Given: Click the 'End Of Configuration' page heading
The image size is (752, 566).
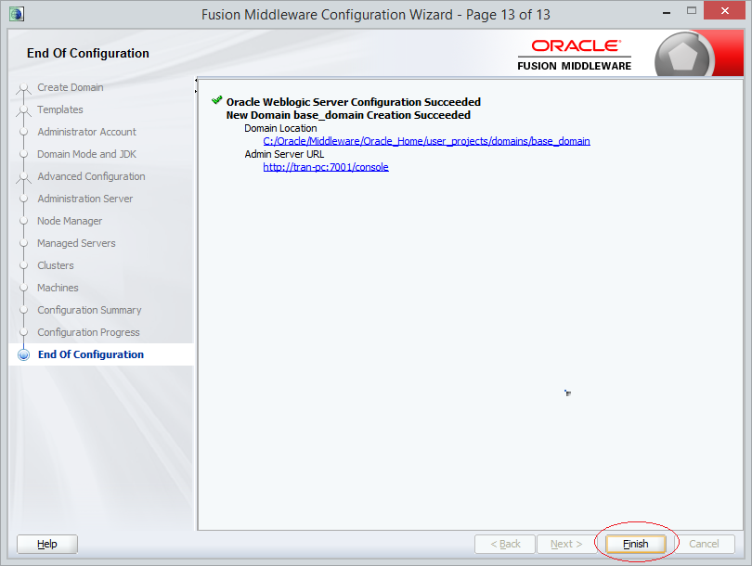Looking at the screenshot, I should (x=88, y=53).
